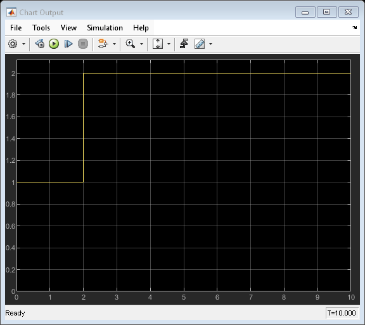Open the Simulation menu
Viewport: 365px width, 325px height.
pyautogui.click(x=105, y=28)
